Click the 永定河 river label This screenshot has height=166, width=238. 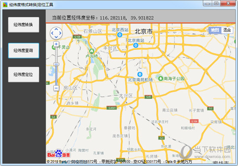click(x=91, y=129)
